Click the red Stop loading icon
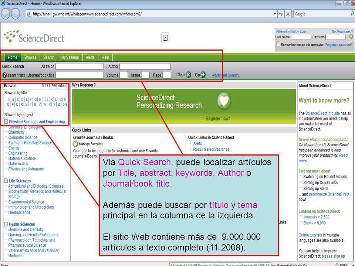This screenshot has width=355, height=266. (x=288, y=14)
